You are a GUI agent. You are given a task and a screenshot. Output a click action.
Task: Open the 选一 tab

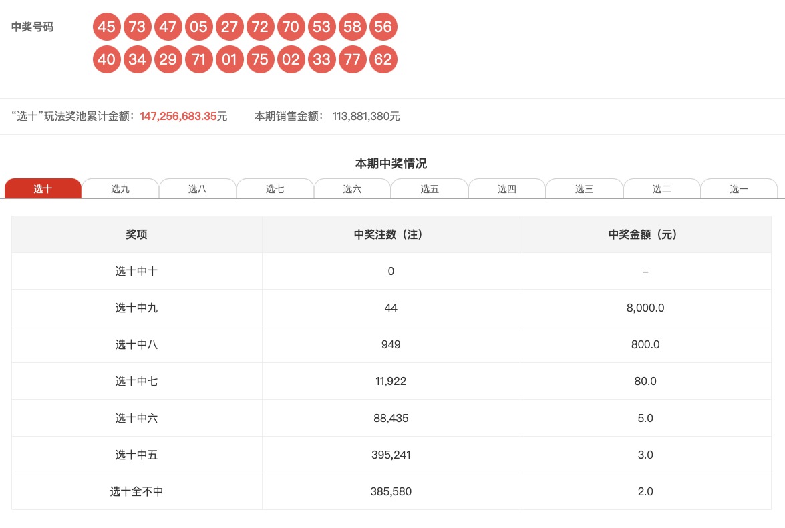tap(739, 189)
